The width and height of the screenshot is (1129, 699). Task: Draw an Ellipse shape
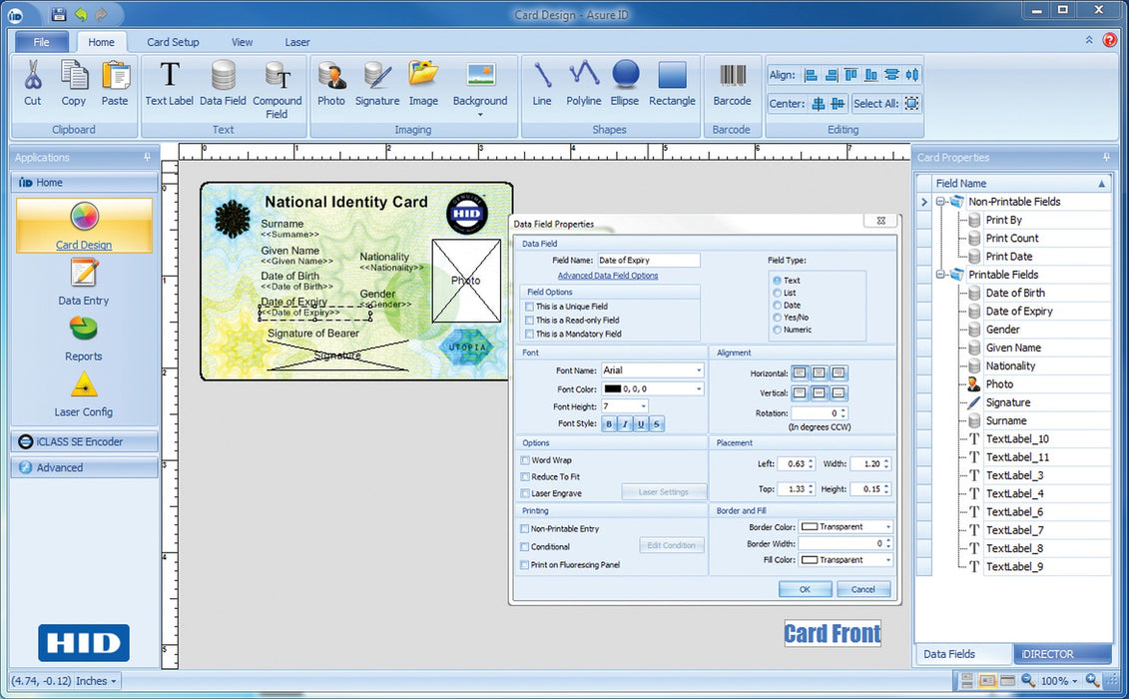(x=624, y=85)
